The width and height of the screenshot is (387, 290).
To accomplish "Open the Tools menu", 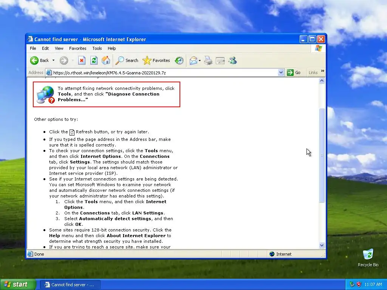I will click(x=97, y=48).
